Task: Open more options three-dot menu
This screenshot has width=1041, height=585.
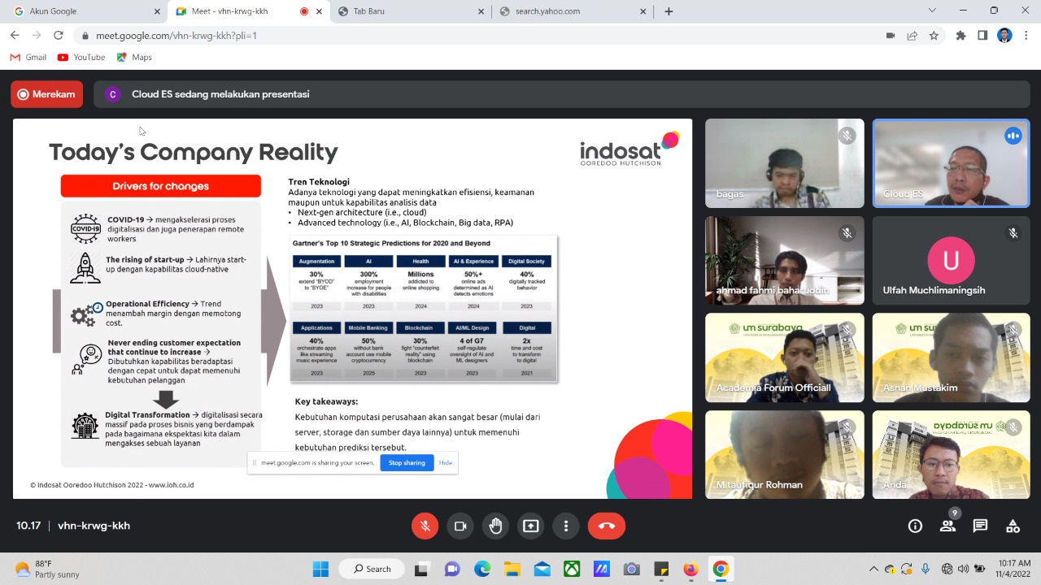Action: click(566, 526)
